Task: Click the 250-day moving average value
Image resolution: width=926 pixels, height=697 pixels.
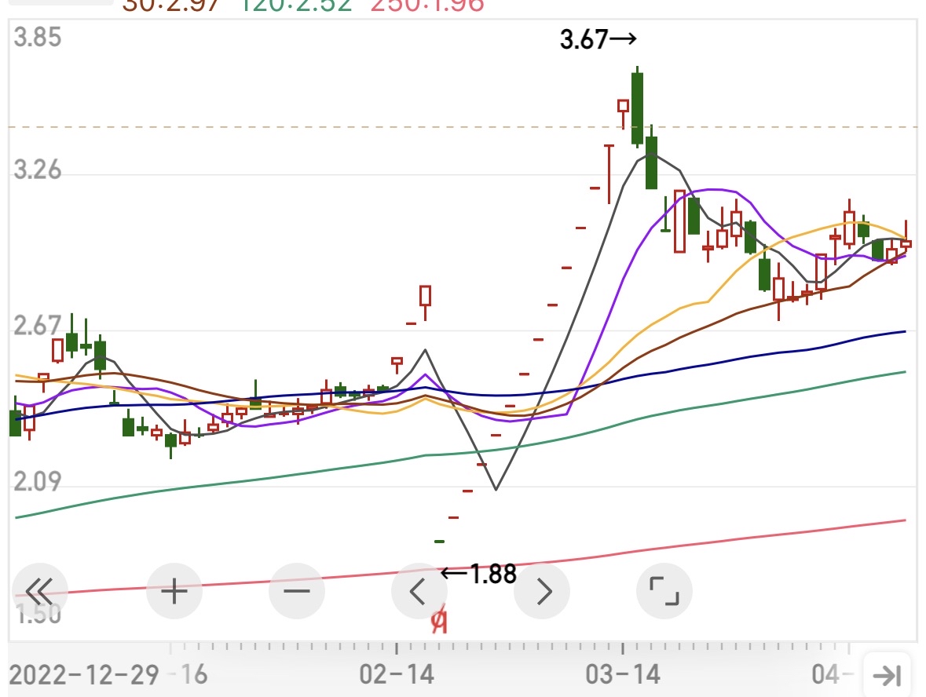Action: [x=427, y=5]
